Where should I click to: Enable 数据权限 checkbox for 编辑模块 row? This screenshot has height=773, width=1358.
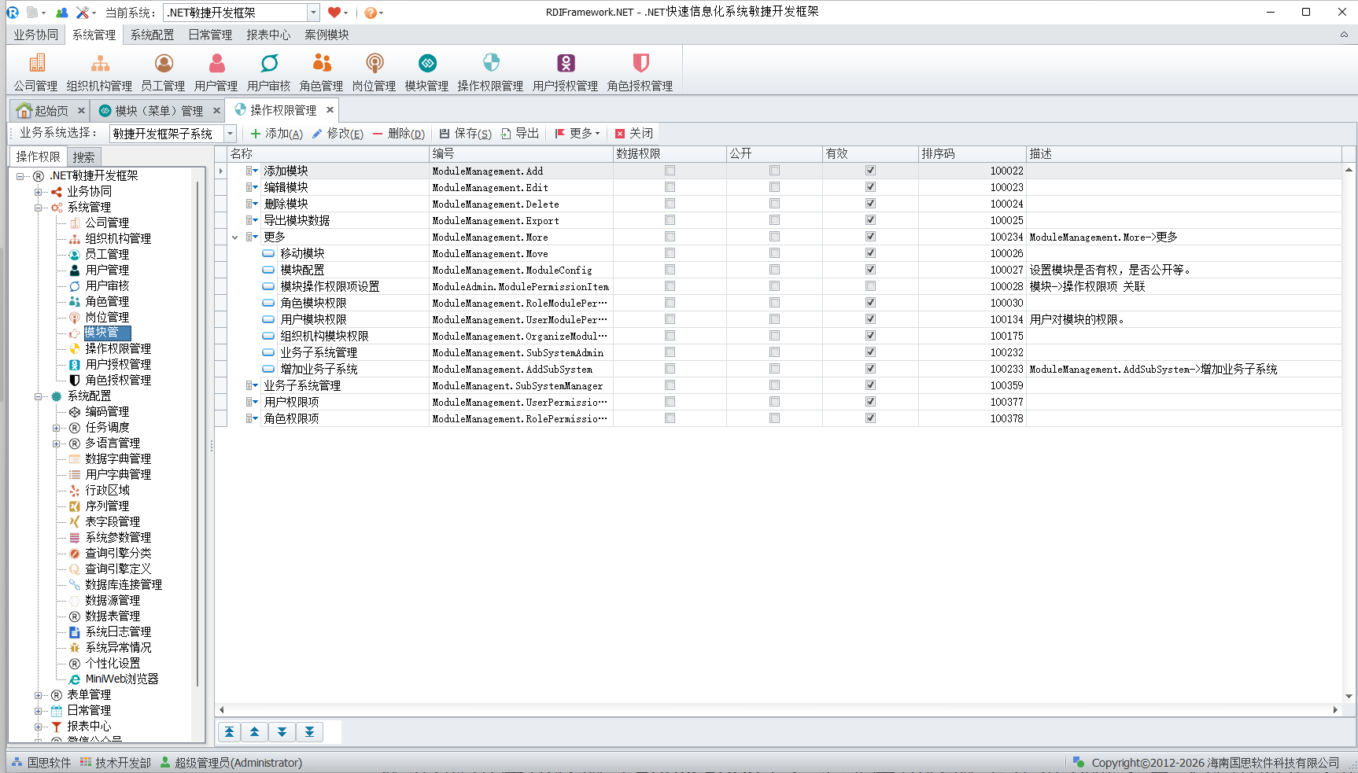coord(670,187)
